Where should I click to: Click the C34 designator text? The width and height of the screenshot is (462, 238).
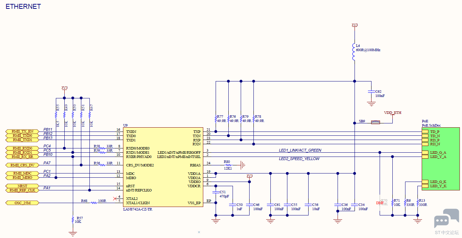(361, 205)
